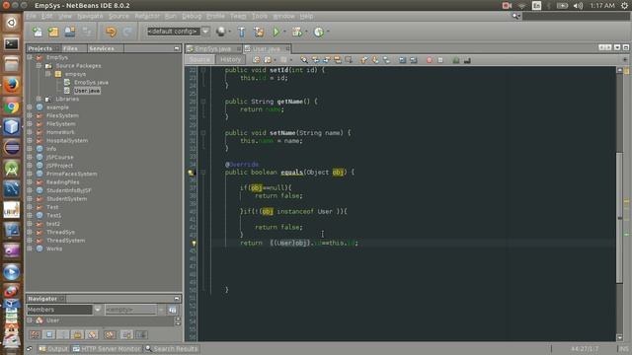632x355 pixels.
Task: Click the Previous Bookmark icon
Action: tap(364, 60)
